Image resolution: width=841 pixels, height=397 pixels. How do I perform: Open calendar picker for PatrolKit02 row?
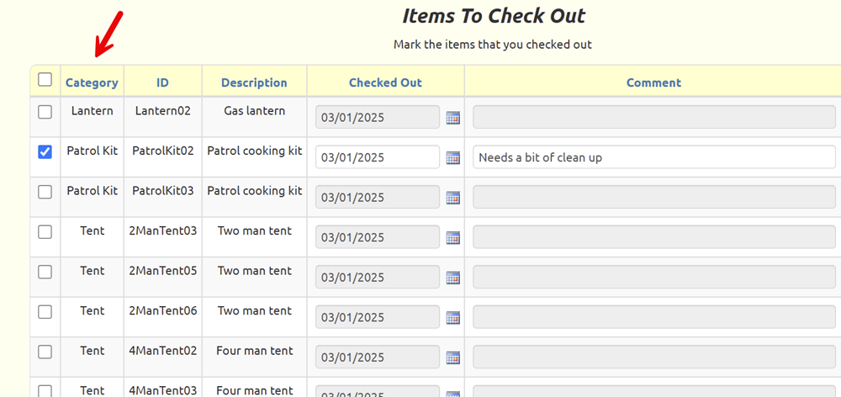(452, 157)
